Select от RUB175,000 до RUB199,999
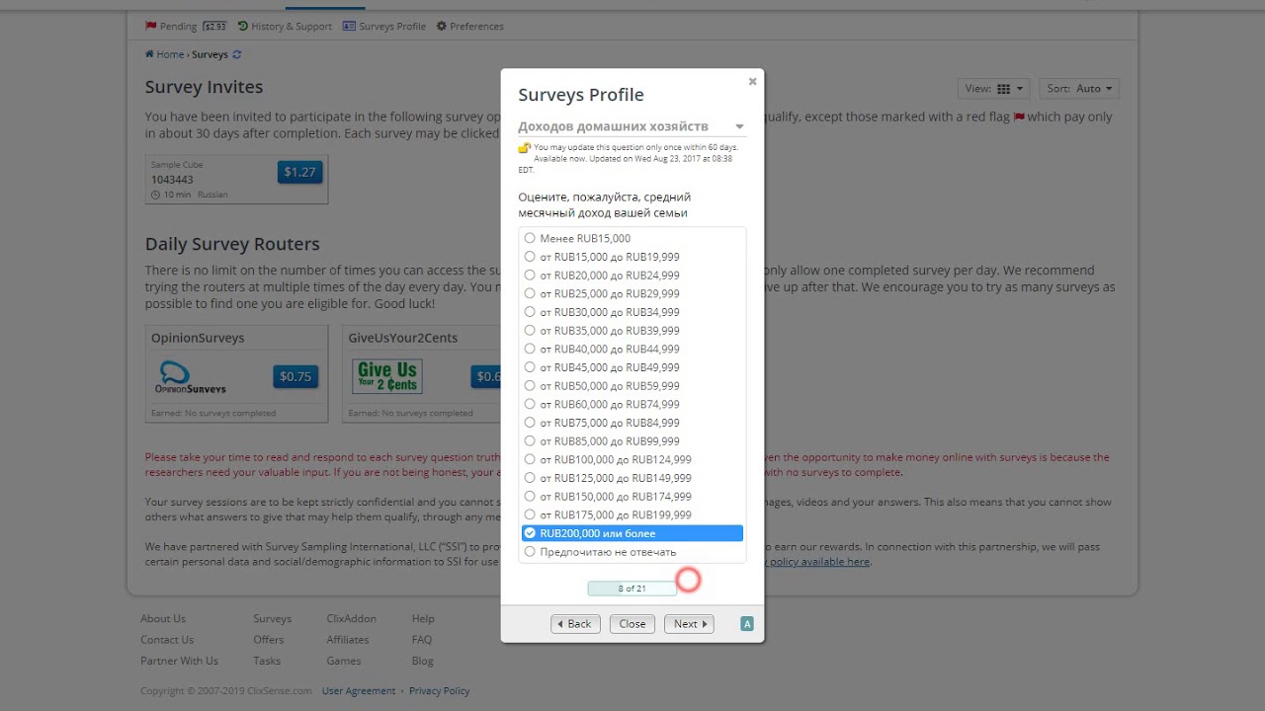The width and height of the screenshot is (1265, 711). pos(632,514)
